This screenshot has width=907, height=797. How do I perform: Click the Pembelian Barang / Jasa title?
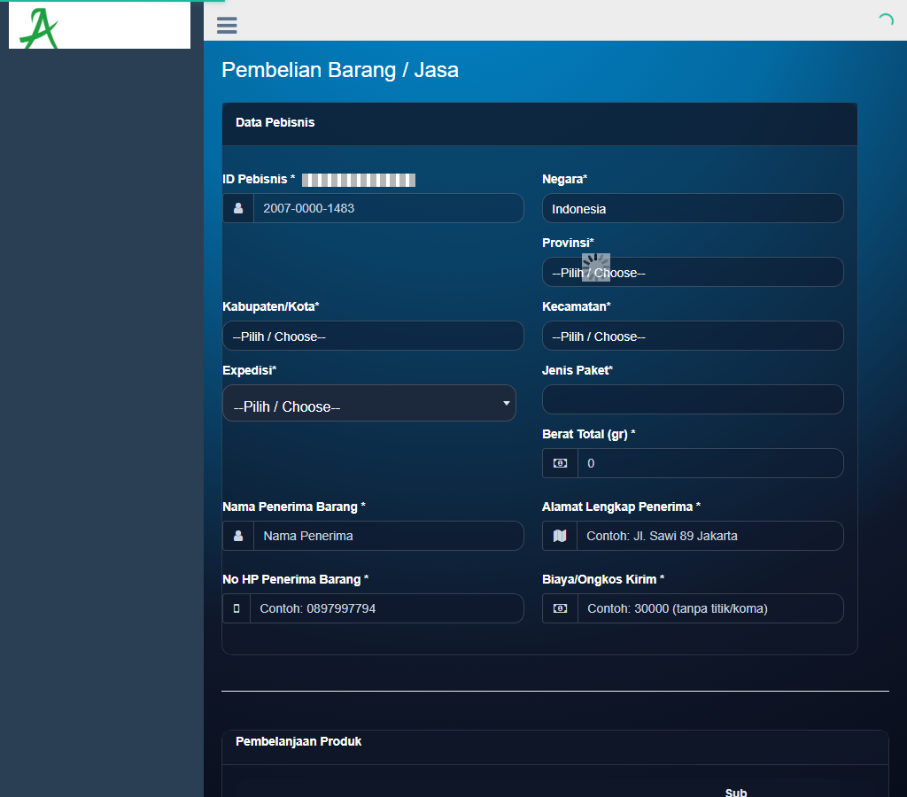click(339, 70)
